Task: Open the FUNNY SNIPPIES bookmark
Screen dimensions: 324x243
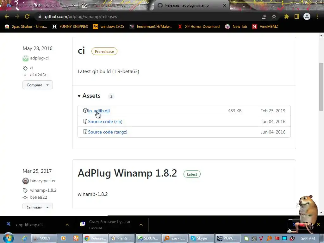Action: (x=70, y=27)
